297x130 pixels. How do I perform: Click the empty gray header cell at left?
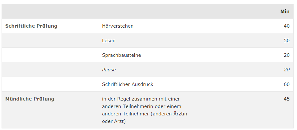[50, 11]
